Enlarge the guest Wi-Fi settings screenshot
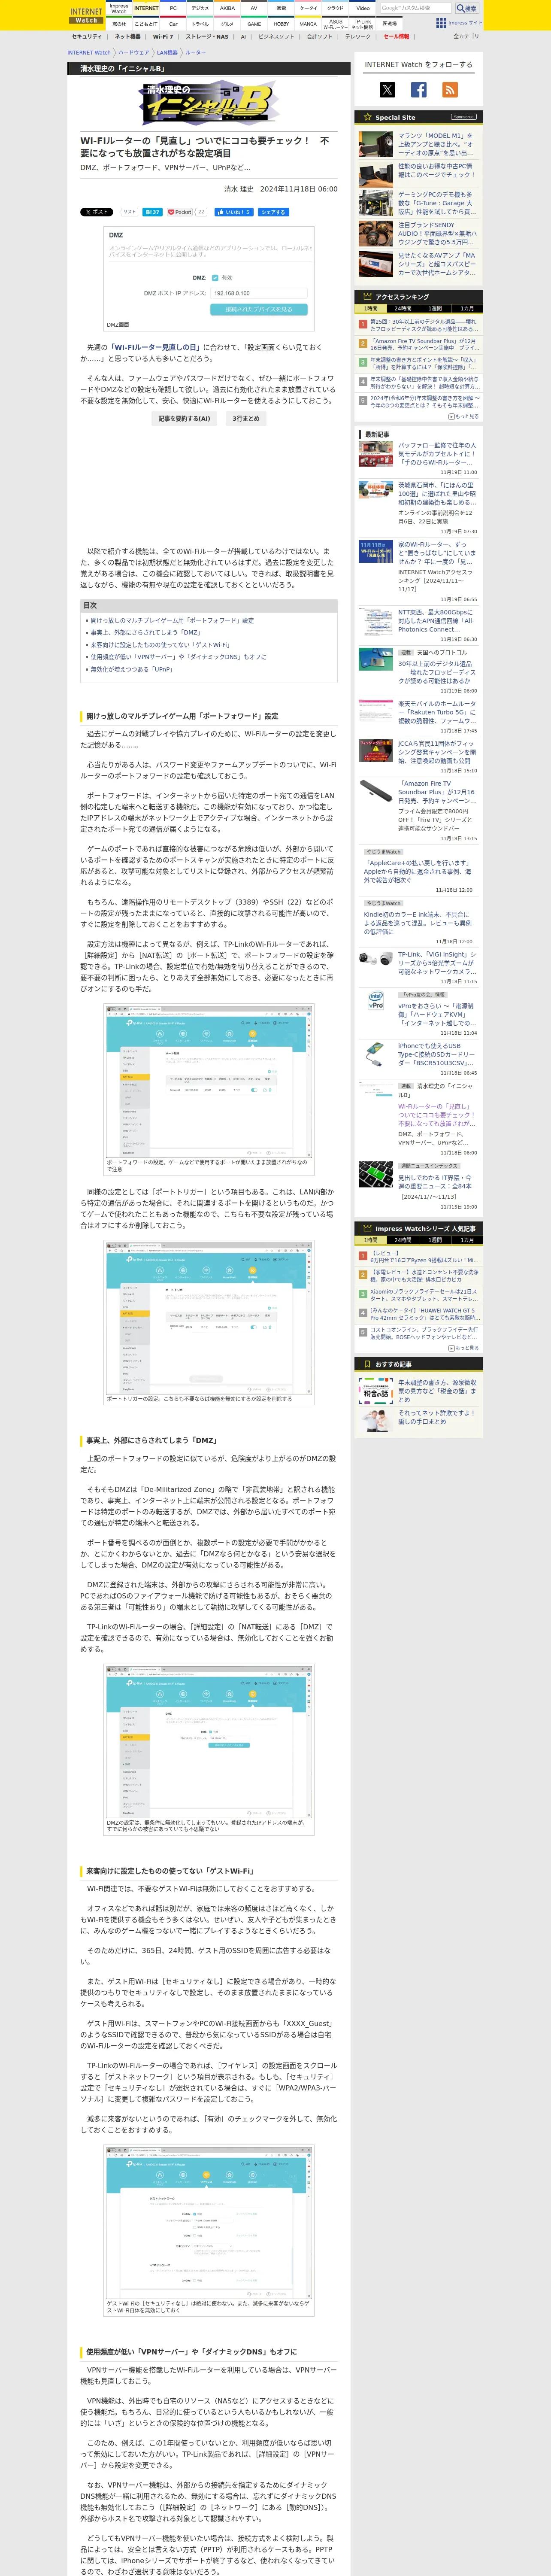Screen dimensions: 551x2576 pyautogui.click(x=209, y=2224)
